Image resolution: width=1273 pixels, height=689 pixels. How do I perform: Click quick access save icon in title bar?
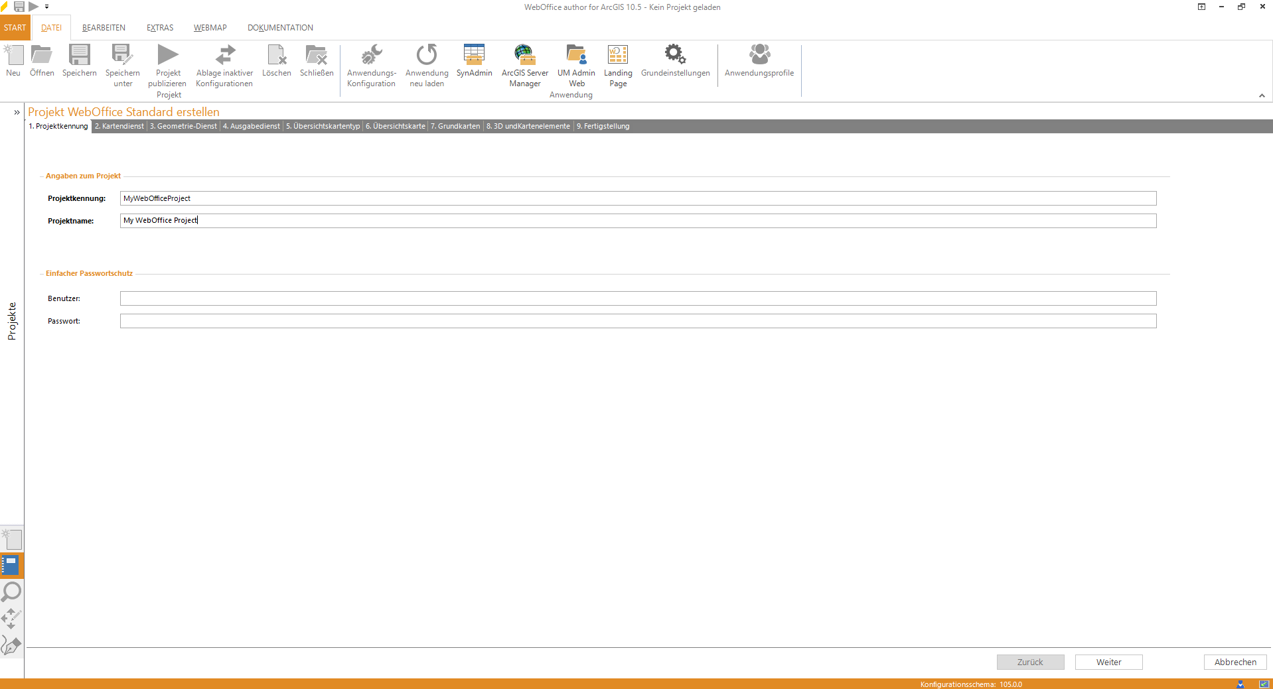pos(19,7)
